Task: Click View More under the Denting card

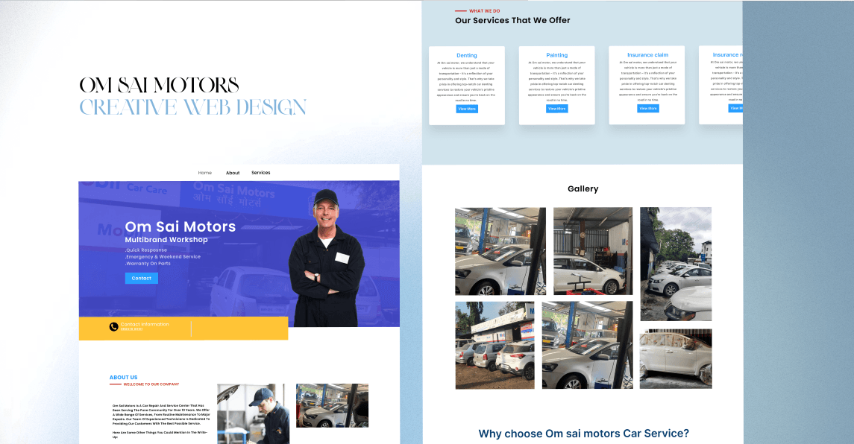Action: (467, 109)
